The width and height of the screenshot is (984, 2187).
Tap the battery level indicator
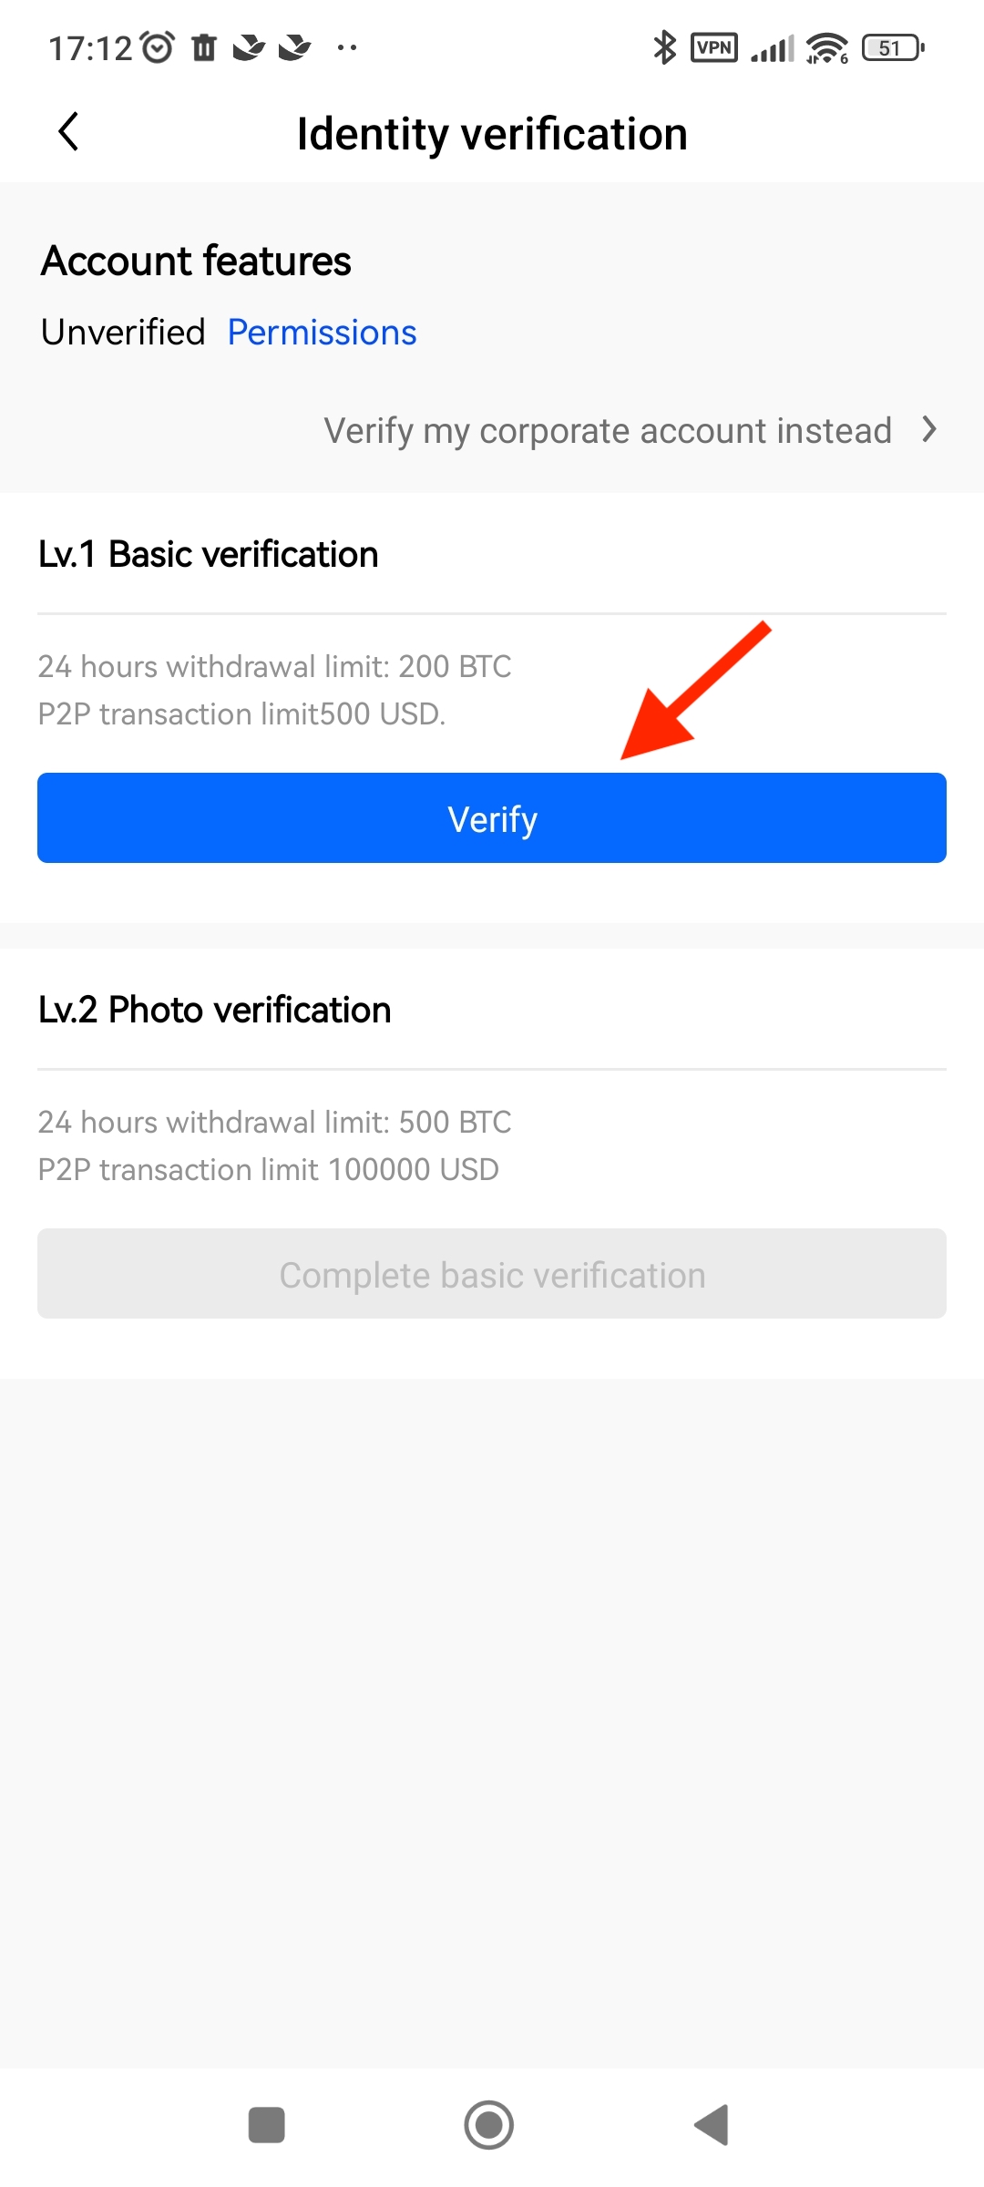(x=893, y=47)
